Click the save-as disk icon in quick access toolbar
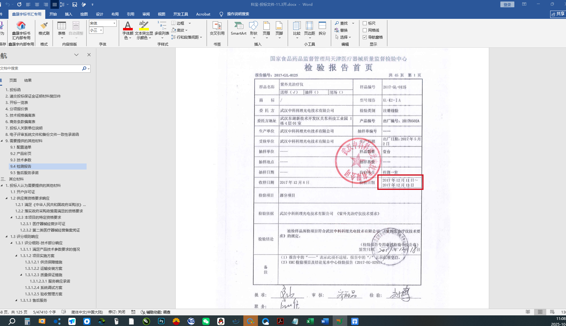 click(75, 5)
